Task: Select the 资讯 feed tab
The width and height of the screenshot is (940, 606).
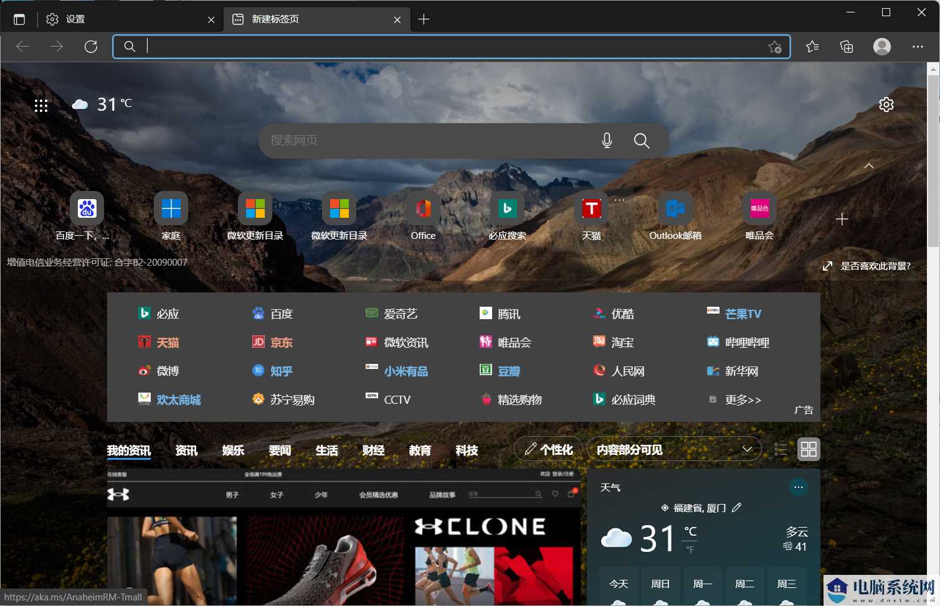Action: (186, 450)
